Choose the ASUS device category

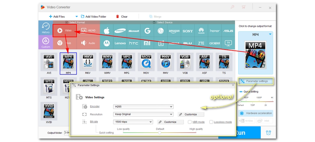[x=228, y=31]
